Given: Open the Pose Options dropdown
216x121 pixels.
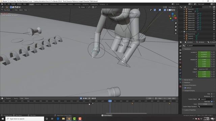Looking at the screenshot, I should coord(172,7).
